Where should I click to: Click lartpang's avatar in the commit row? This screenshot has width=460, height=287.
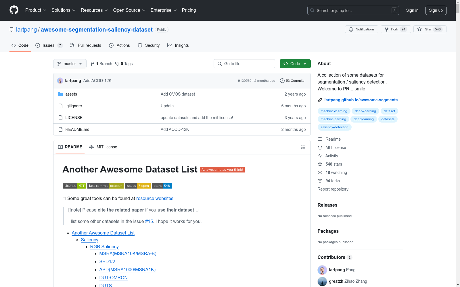click(x=60, y=81)
